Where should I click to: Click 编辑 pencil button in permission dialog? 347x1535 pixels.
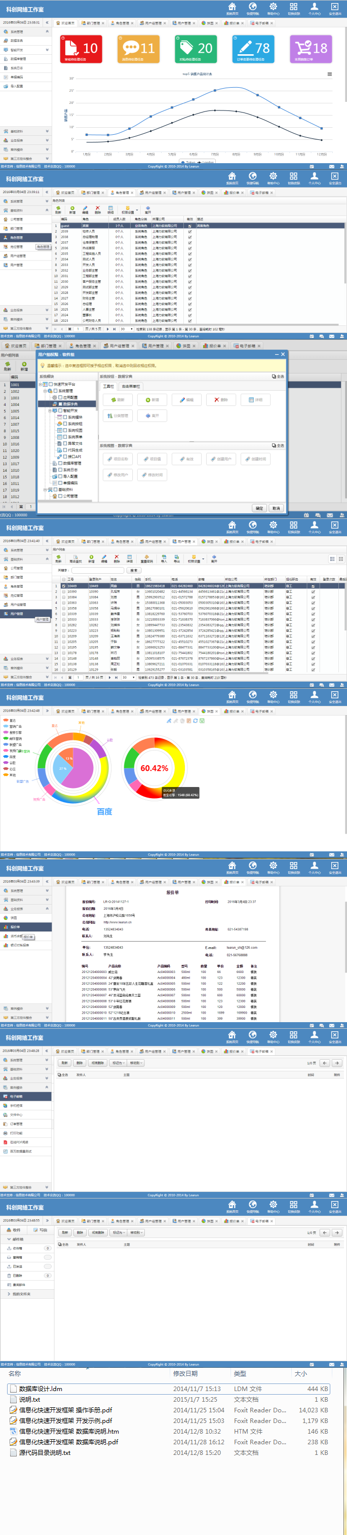coord(186,400)
